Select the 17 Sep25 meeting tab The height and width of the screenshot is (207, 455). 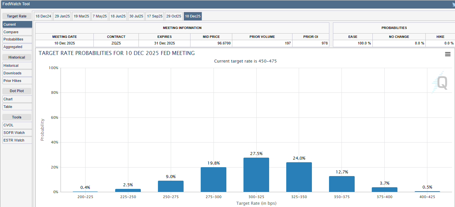coord(155,16)
